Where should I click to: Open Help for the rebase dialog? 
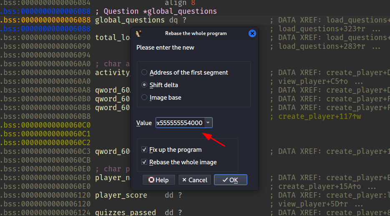(x=159, y=180)
